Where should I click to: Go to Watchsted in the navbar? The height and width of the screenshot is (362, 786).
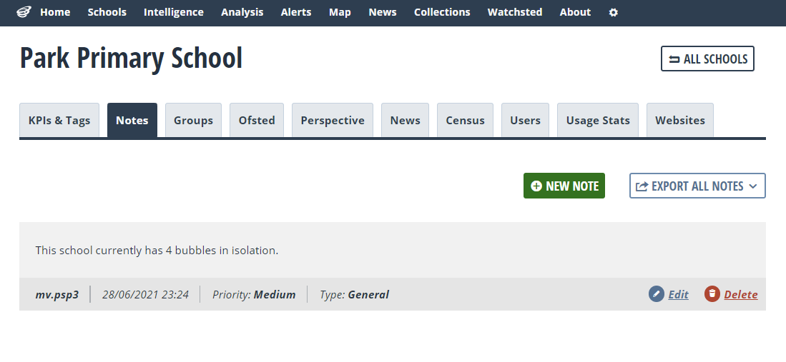pyautogui.click(x=515, y=12)
